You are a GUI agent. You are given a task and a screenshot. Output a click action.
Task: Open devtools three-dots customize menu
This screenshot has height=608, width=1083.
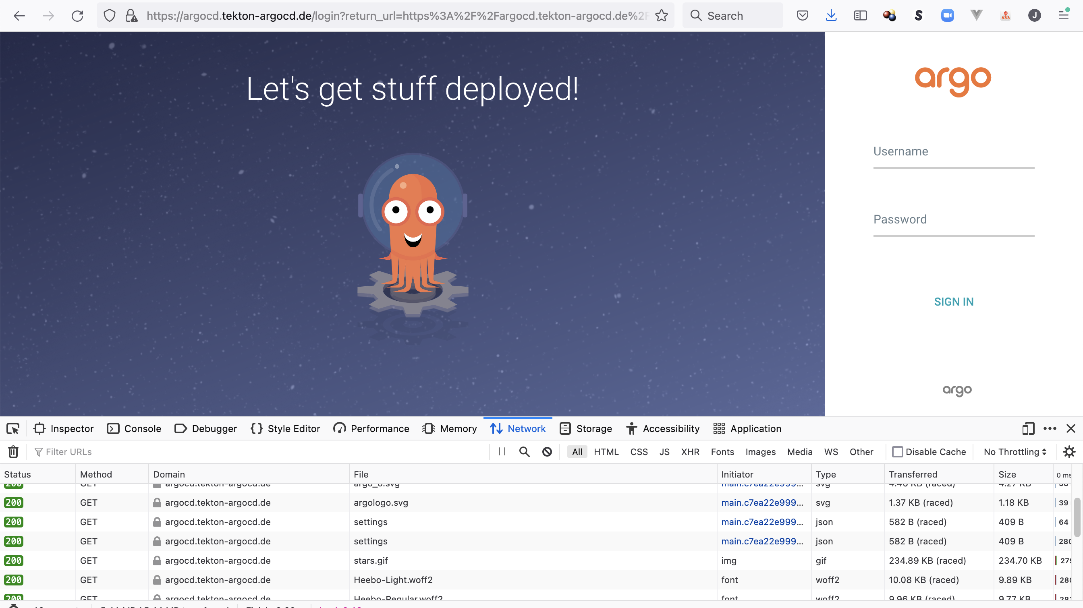click(x=1050, y=428)
